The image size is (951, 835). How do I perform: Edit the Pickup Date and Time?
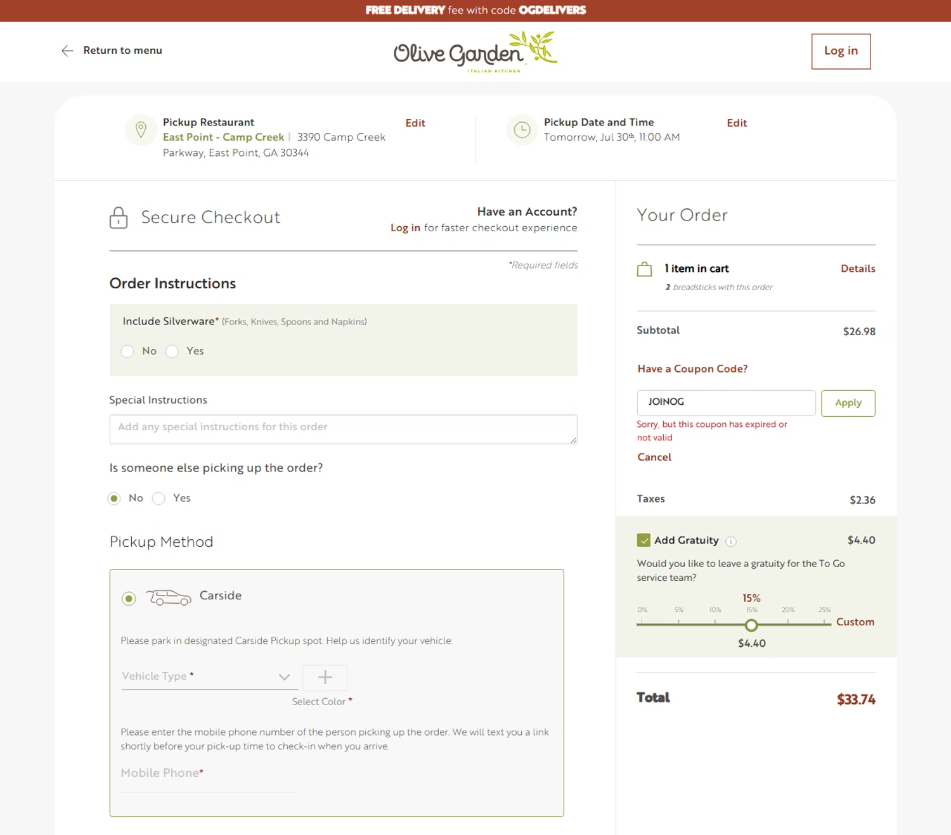[737, 123]
